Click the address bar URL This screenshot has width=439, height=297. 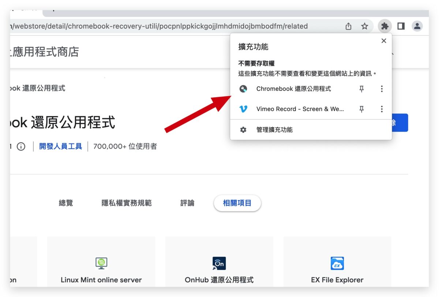[x=160, y=26]
